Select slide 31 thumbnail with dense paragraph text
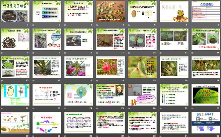Viewport: 221px width, 137px height. pos(79,123)
